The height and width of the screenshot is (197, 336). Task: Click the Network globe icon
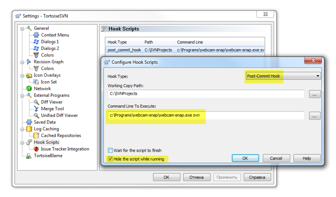pyautogui.click(x=29, y=88)
